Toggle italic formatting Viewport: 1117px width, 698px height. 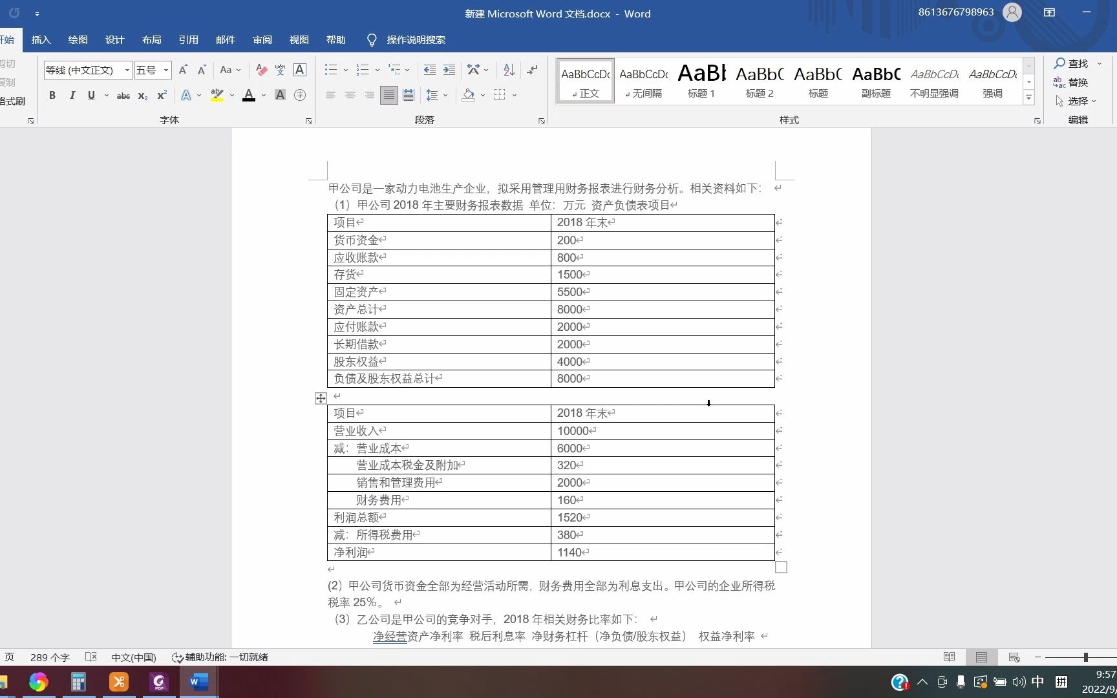(72, 95)
